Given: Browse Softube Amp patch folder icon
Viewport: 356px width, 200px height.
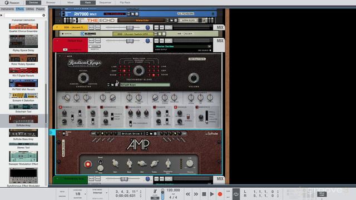Looking at the screenshot, I should pyautogui.click(x=151, y=133).
